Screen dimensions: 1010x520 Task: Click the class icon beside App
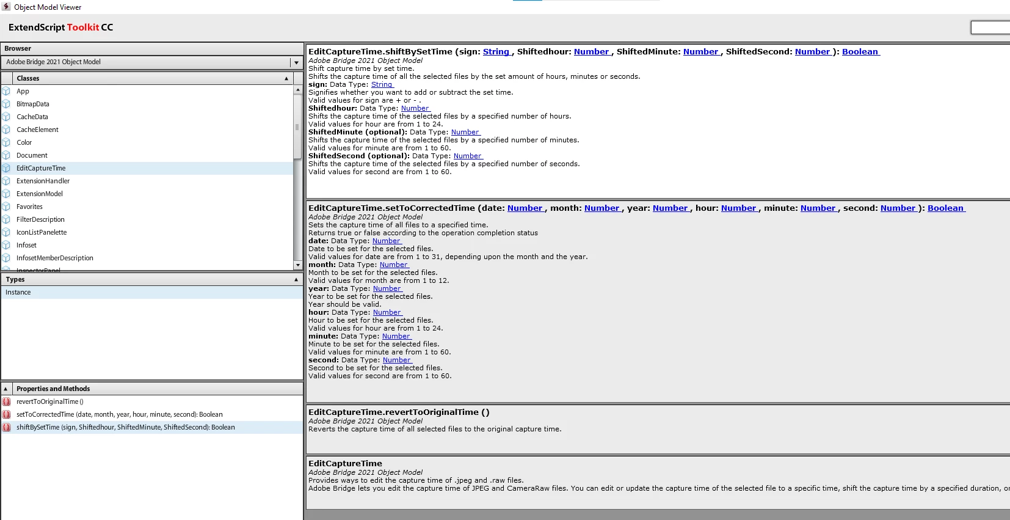pos(6,91)
